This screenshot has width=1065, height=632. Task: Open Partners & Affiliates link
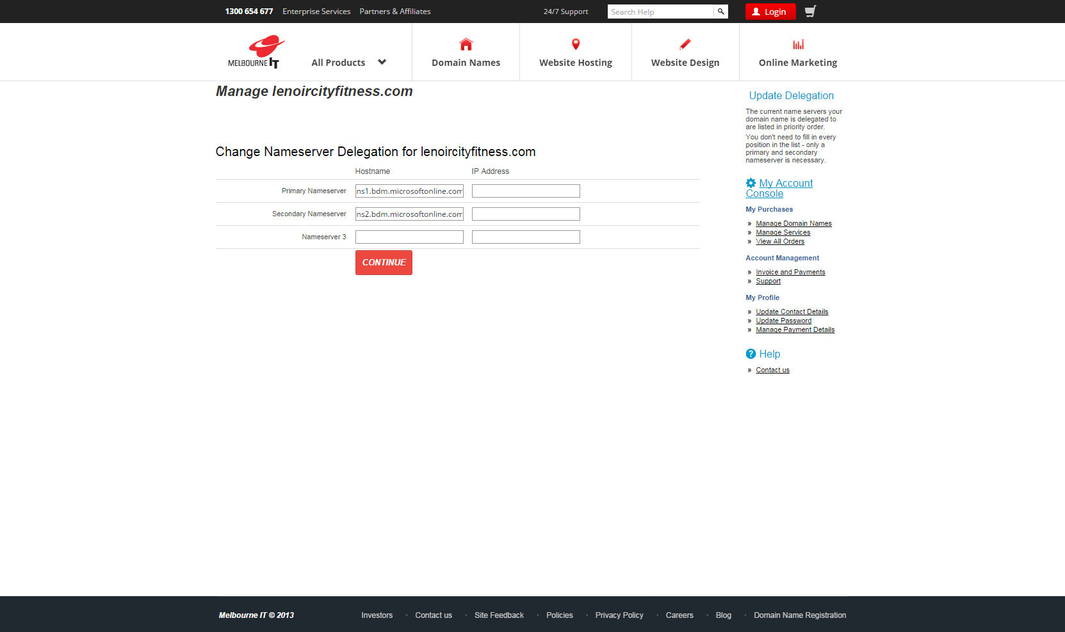click(x=395, y=12)
